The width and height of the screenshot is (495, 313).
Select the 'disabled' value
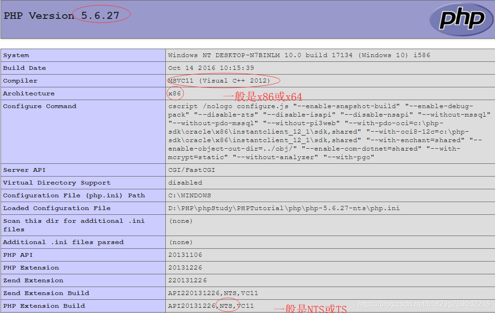click(x=185, y=183)
